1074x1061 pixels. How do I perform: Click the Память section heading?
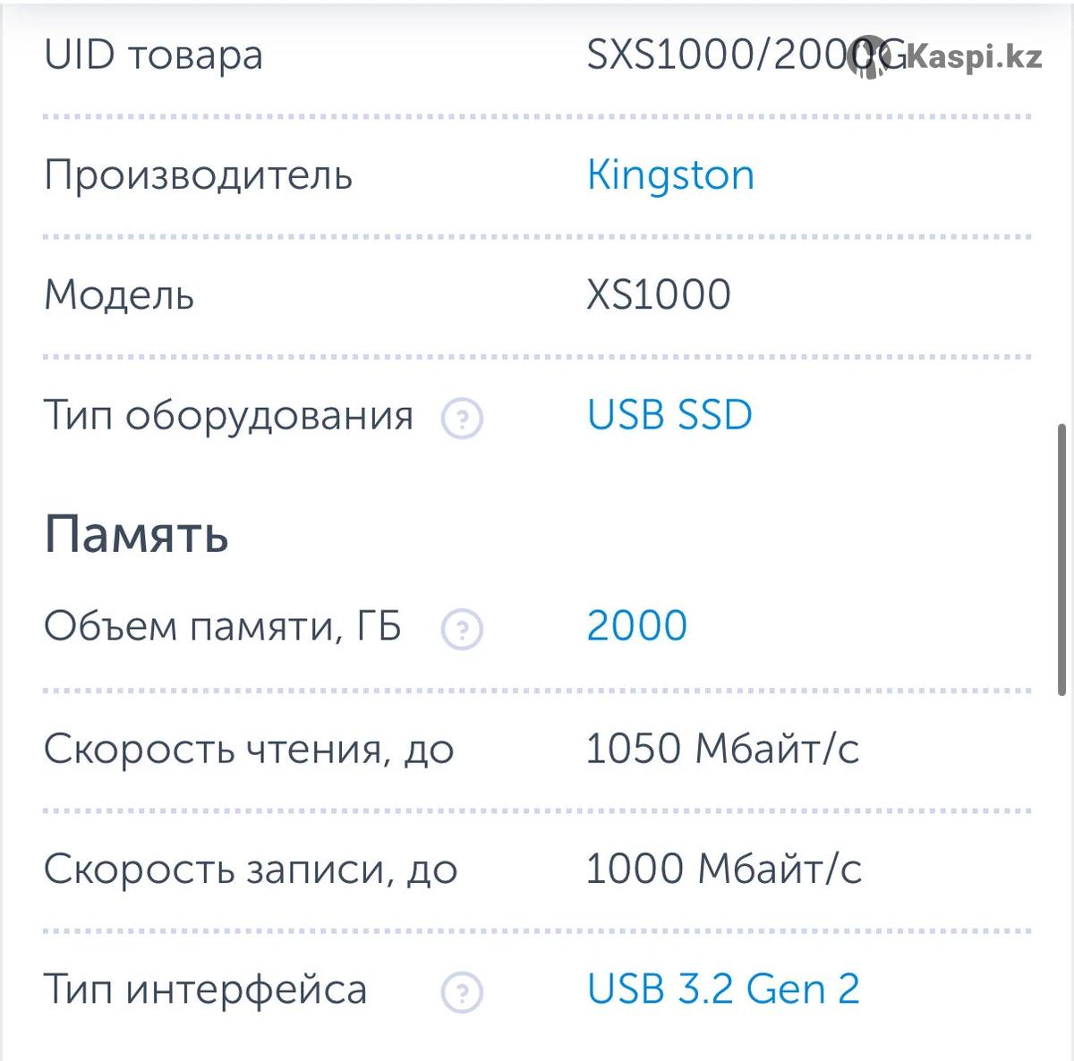pyautogui.click(x=136, y=535)
